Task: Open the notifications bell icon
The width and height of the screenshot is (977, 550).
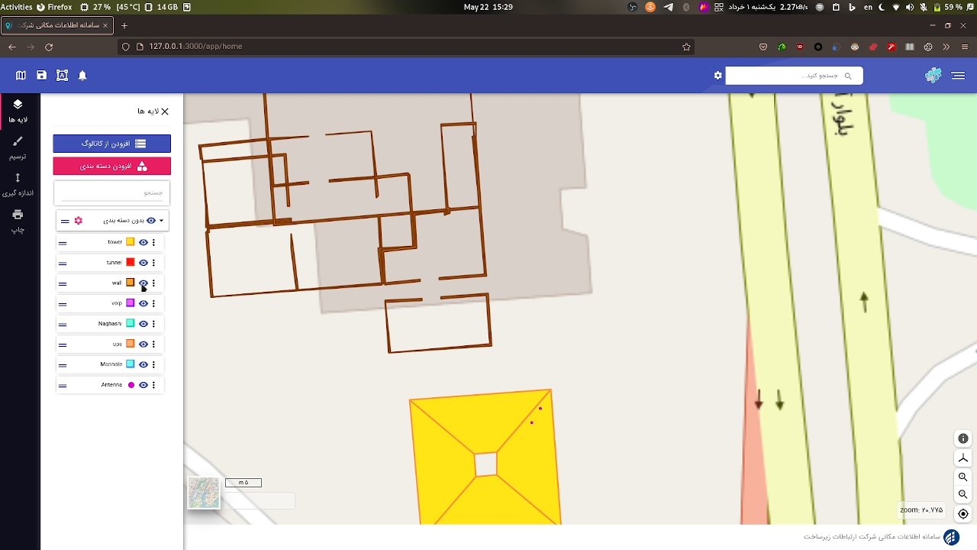Action: (x=82, y=75)
